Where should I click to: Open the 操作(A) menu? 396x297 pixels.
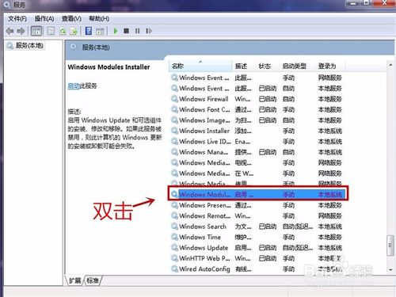point(44,18)
